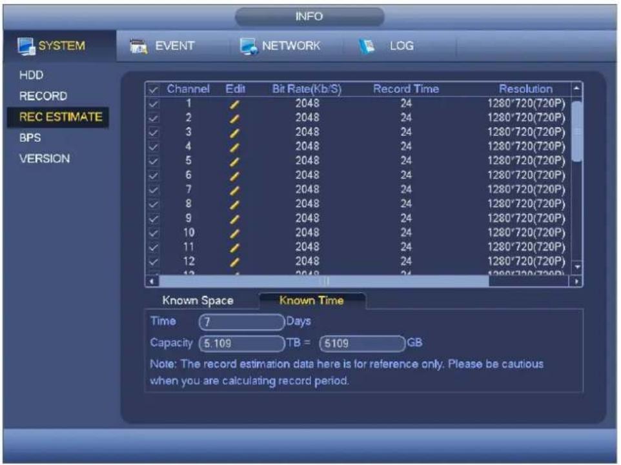
Task: Click the Capacity GB input field
Action: click(x=362, y=344)
